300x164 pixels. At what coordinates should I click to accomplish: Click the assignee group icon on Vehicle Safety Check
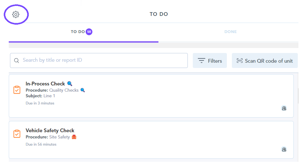[284, 149]
